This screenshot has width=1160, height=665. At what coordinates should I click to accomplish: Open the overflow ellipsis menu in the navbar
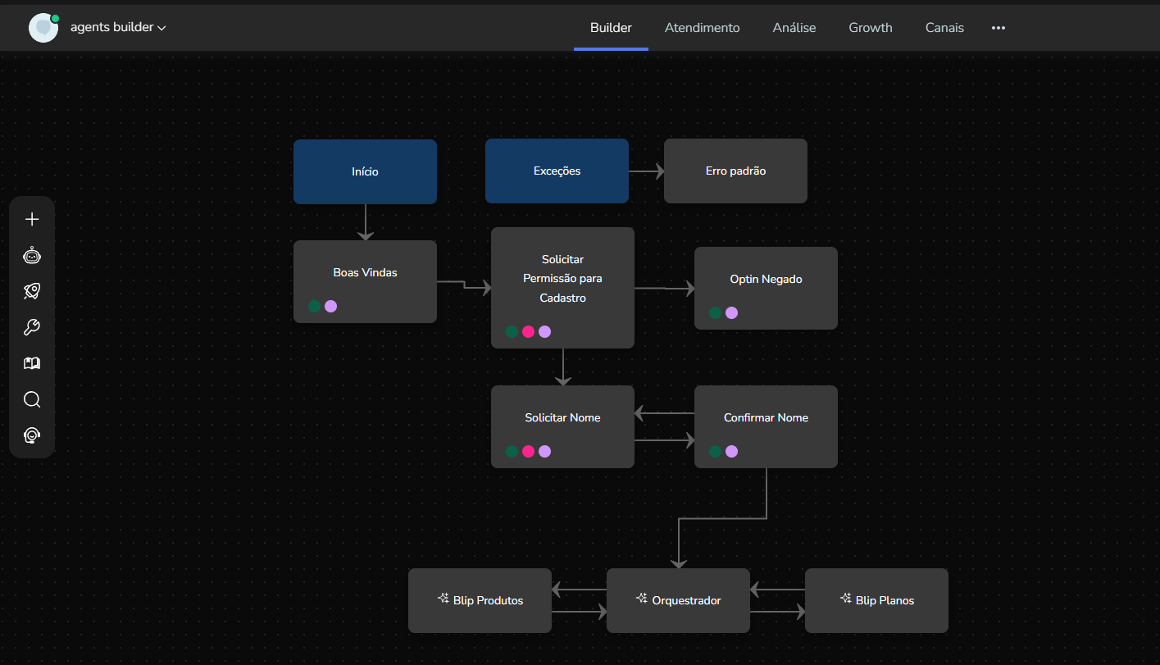coord(998,27)
